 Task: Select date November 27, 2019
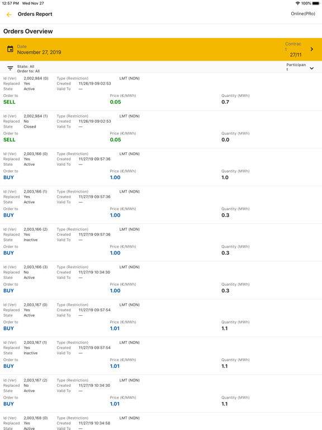coord(39,53)
